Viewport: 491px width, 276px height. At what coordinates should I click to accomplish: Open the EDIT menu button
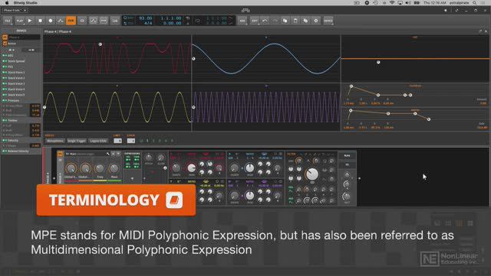pos(255,21)
